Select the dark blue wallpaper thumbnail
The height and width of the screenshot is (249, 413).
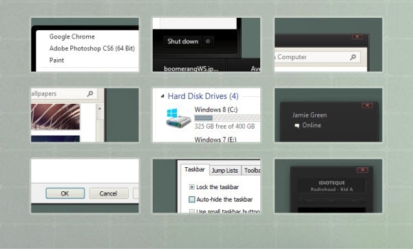pos(55,139)
